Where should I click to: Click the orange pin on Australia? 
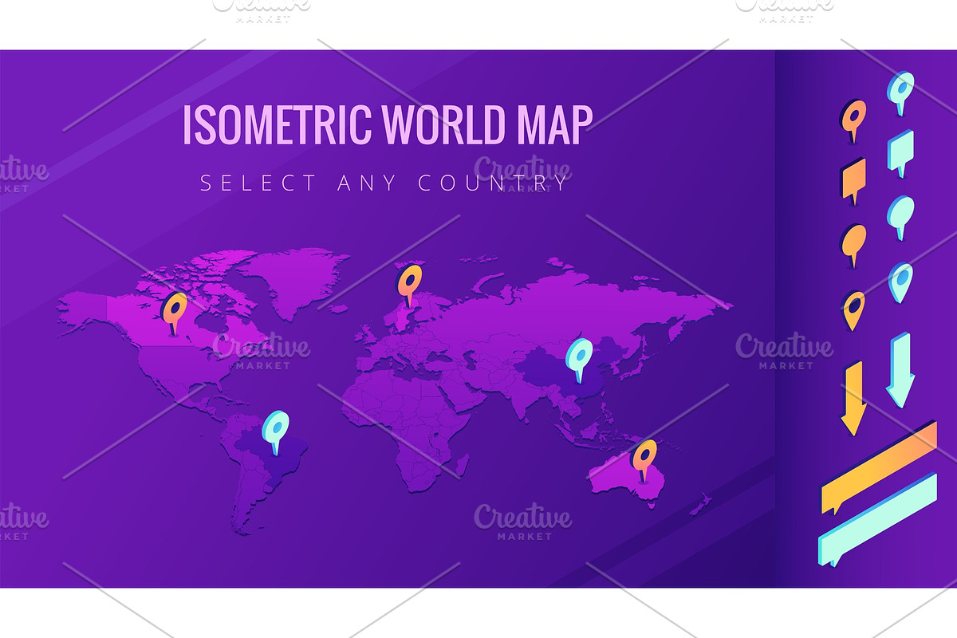644,461
